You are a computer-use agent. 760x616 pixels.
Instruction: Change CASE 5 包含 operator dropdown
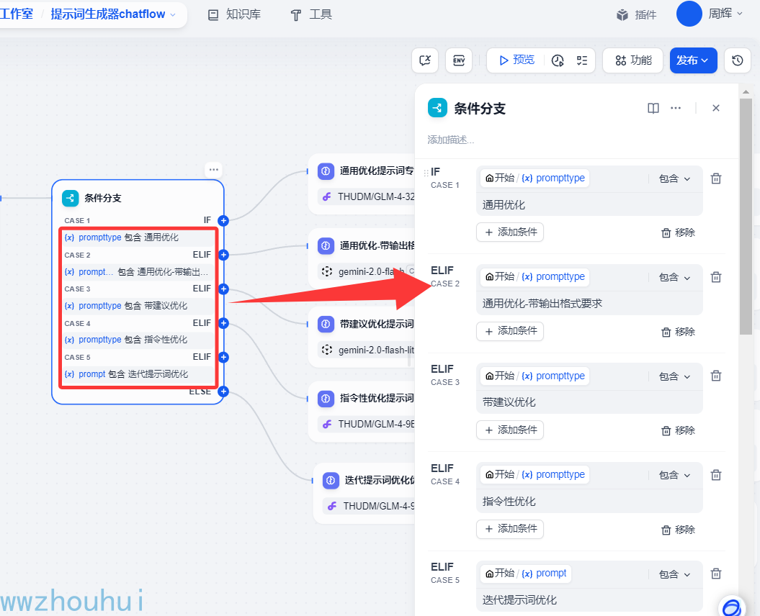click(674, 574)
